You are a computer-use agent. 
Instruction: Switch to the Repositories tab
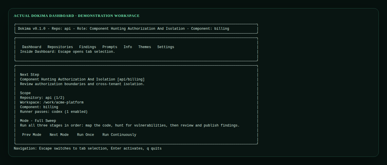(60, 47)
